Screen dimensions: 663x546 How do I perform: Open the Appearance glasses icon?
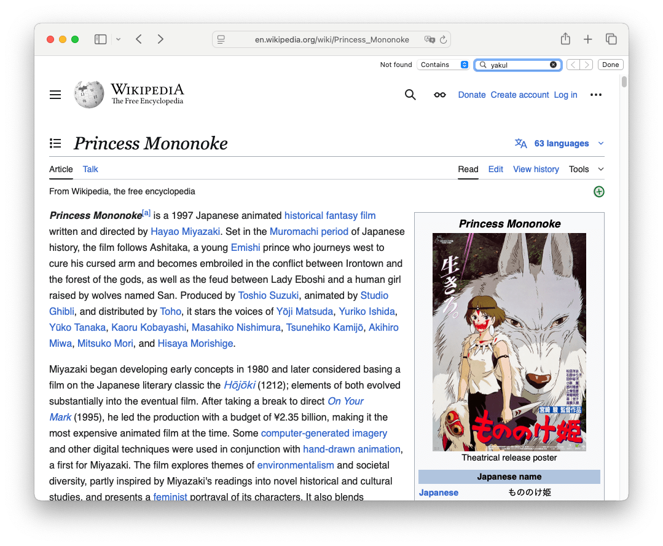pyautogui.click(x=440, y=95)
